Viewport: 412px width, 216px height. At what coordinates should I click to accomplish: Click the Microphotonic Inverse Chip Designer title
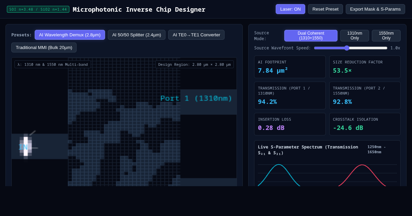point(139,9)
